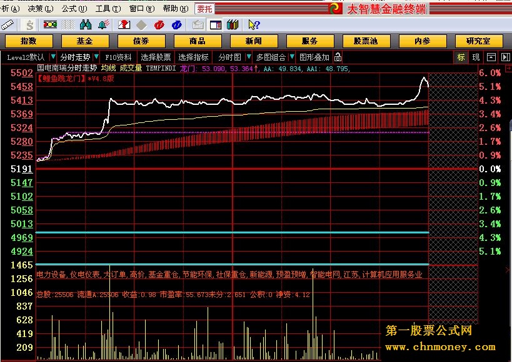
Task: Click 选择指标 in the chart toolbar
Action: (x=193, y=57)
